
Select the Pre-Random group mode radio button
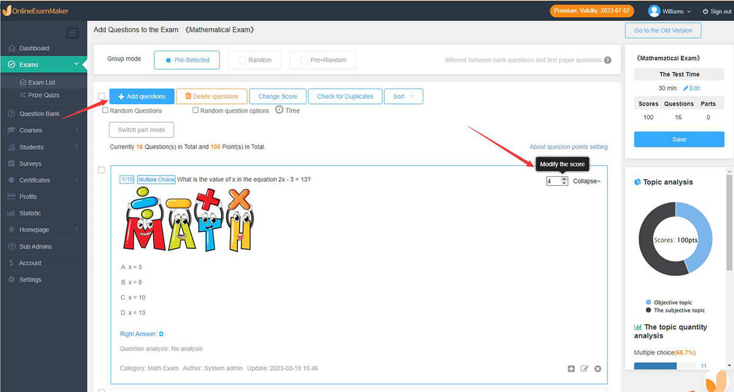coord(304,60)
